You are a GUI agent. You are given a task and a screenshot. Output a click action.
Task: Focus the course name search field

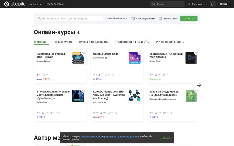(70, 18)
